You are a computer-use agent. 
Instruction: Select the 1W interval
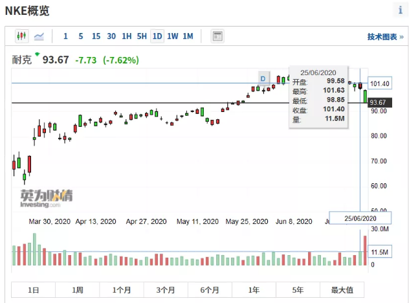(x=173, y=36)
